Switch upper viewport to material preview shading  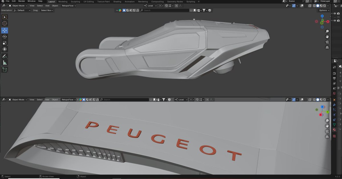(321, 6)
